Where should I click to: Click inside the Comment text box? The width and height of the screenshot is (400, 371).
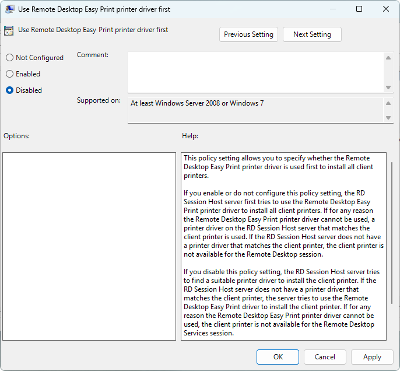coord(255,72)
